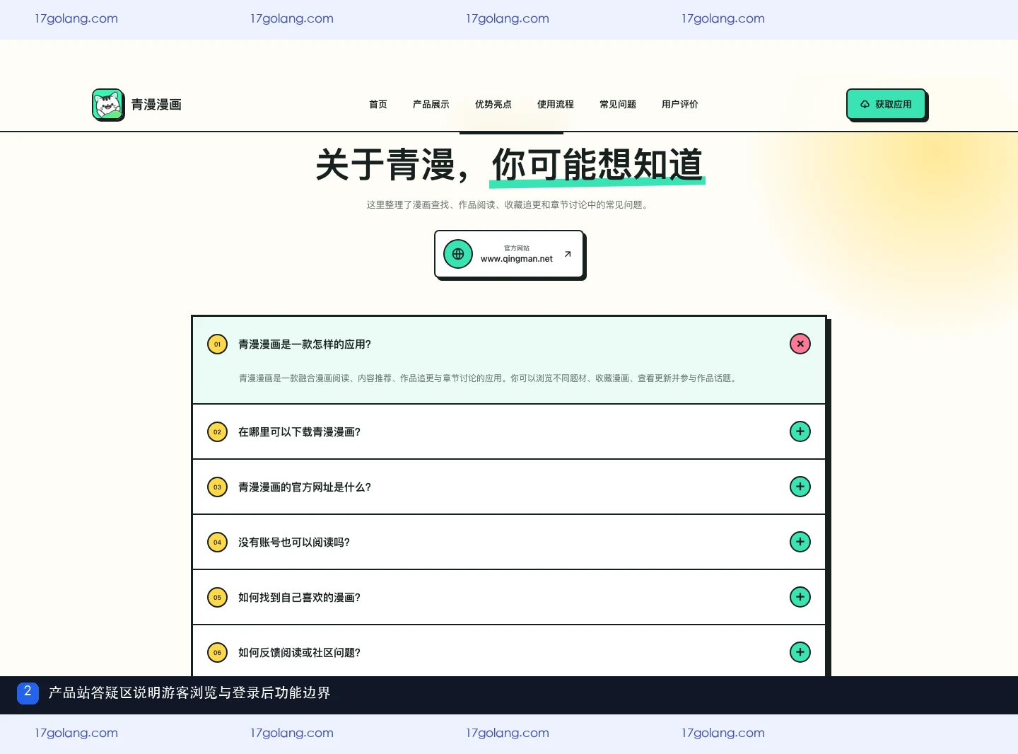Click the 青漫漫画 brand name text
Viewport: 1018px width, 754px height.
coord(156,105)
